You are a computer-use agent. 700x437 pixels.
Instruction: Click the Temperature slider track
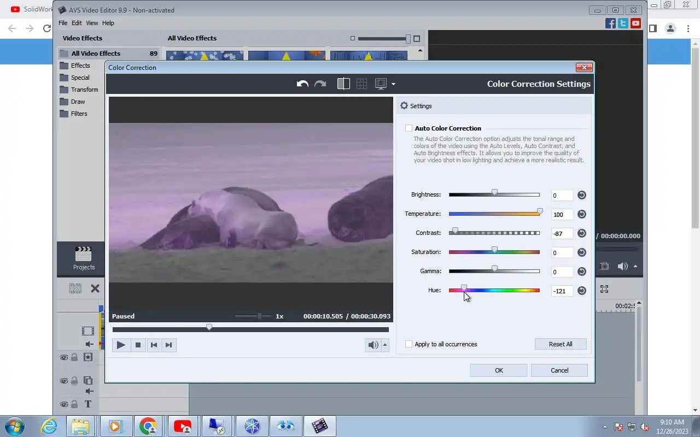click(x=494, y=214)
